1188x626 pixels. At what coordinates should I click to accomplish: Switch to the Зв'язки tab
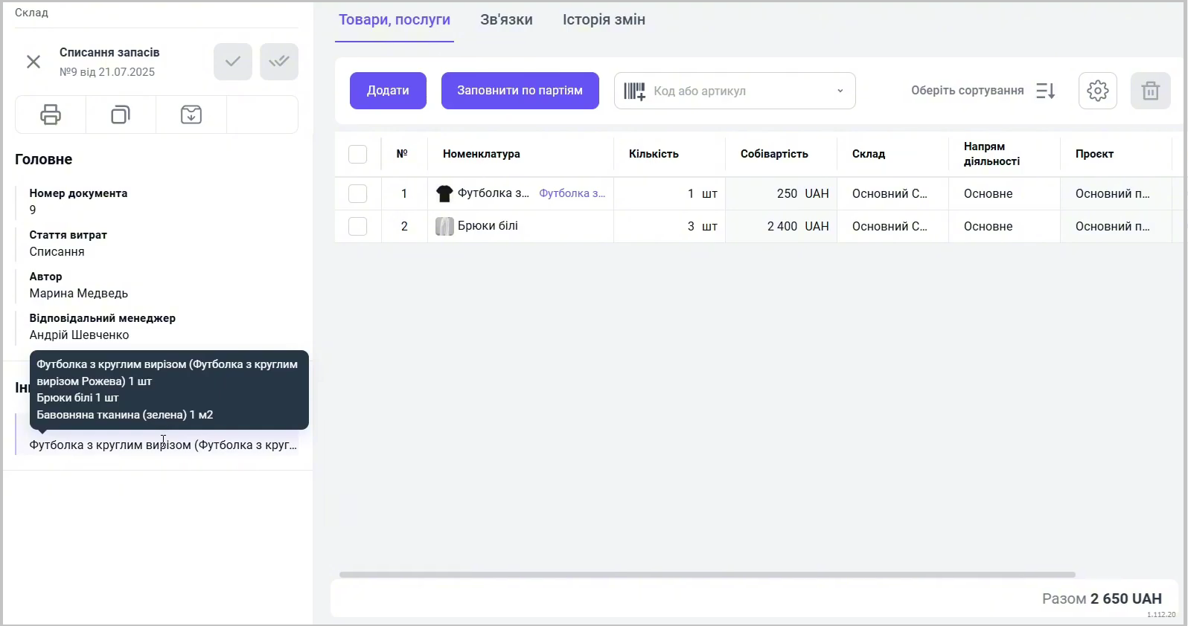pyautogui.click(x=506, y=20)
